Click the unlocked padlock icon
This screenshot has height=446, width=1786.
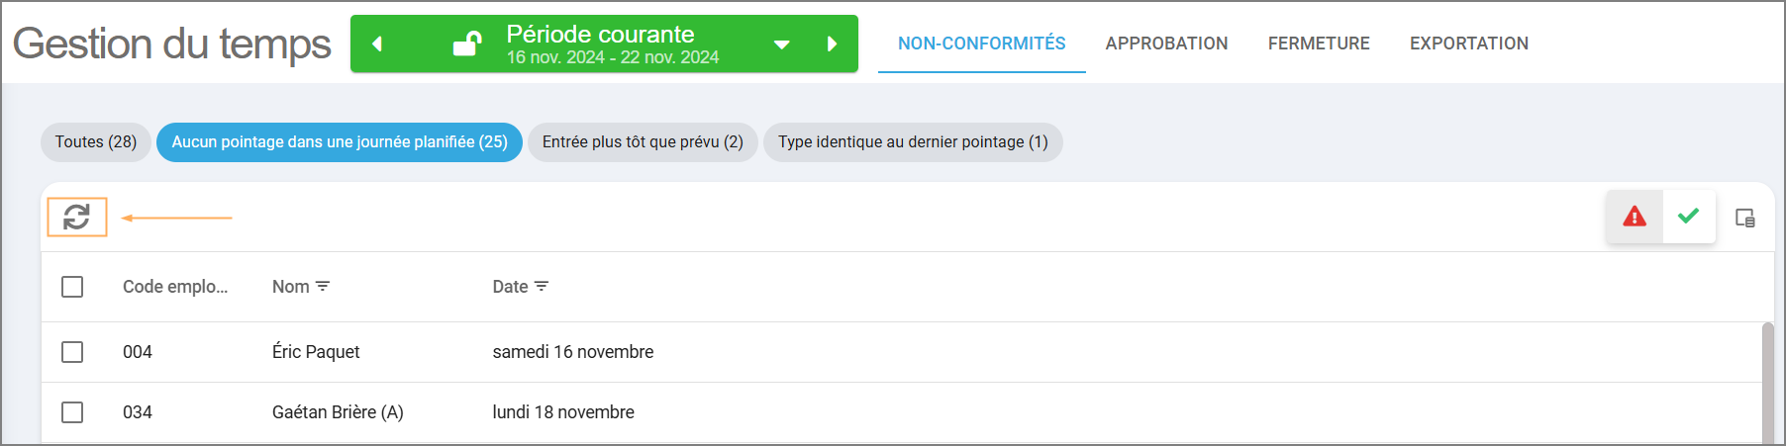click(467, 44)
